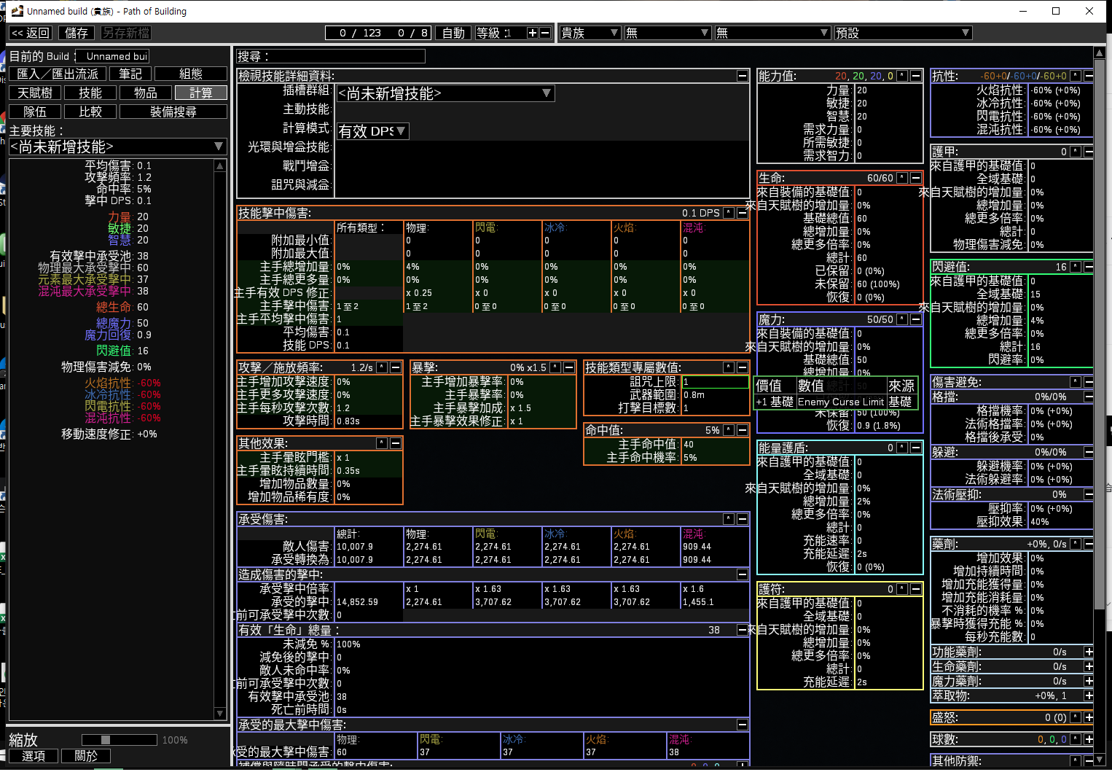Switch to the 物品 tab
Screen dimensions: 1112x772
pyautogui.click(x=146, y=93)
